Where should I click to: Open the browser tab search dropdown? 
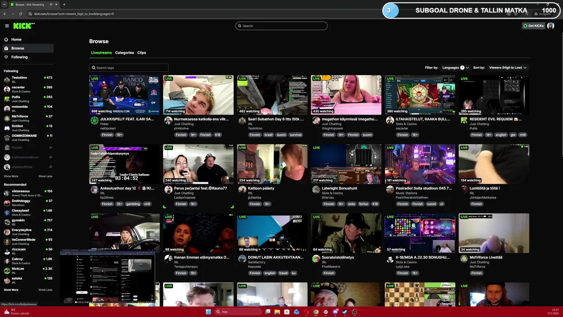point(5,4)
